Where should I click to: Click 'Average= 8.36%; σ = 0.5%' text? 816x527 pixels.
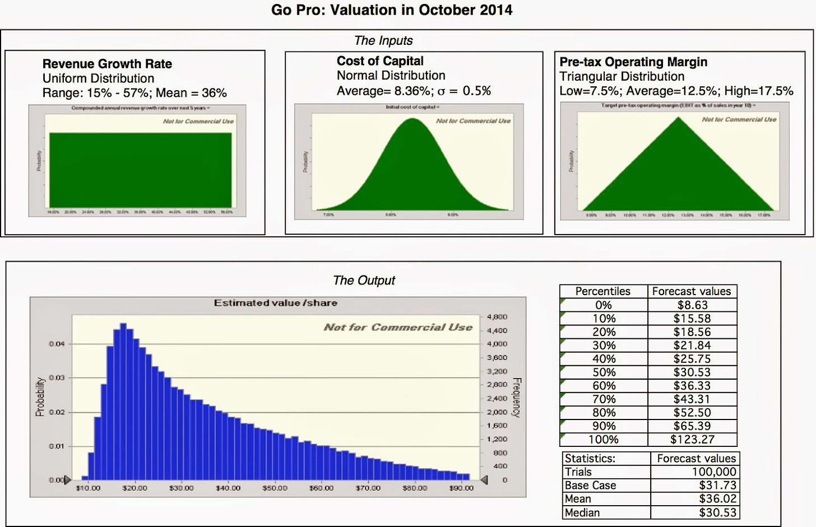pyautogui.click(x=414, y=91)
